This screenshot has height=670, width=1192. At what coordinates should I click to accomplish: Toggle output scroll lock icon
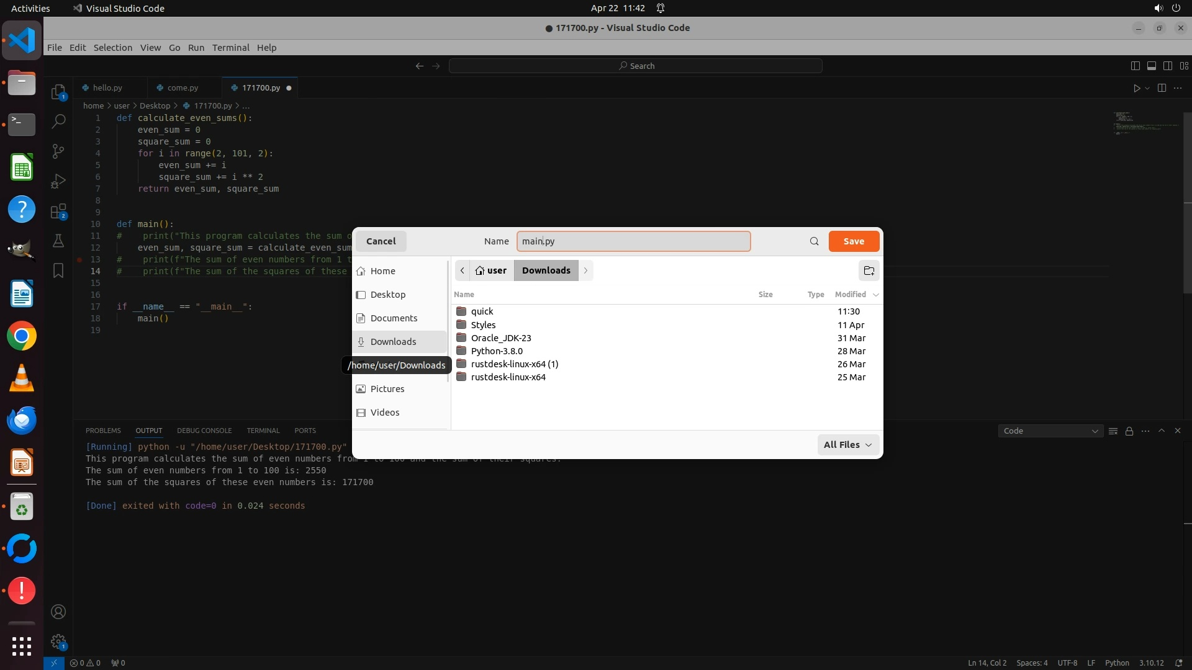(x=1129, y=431)
